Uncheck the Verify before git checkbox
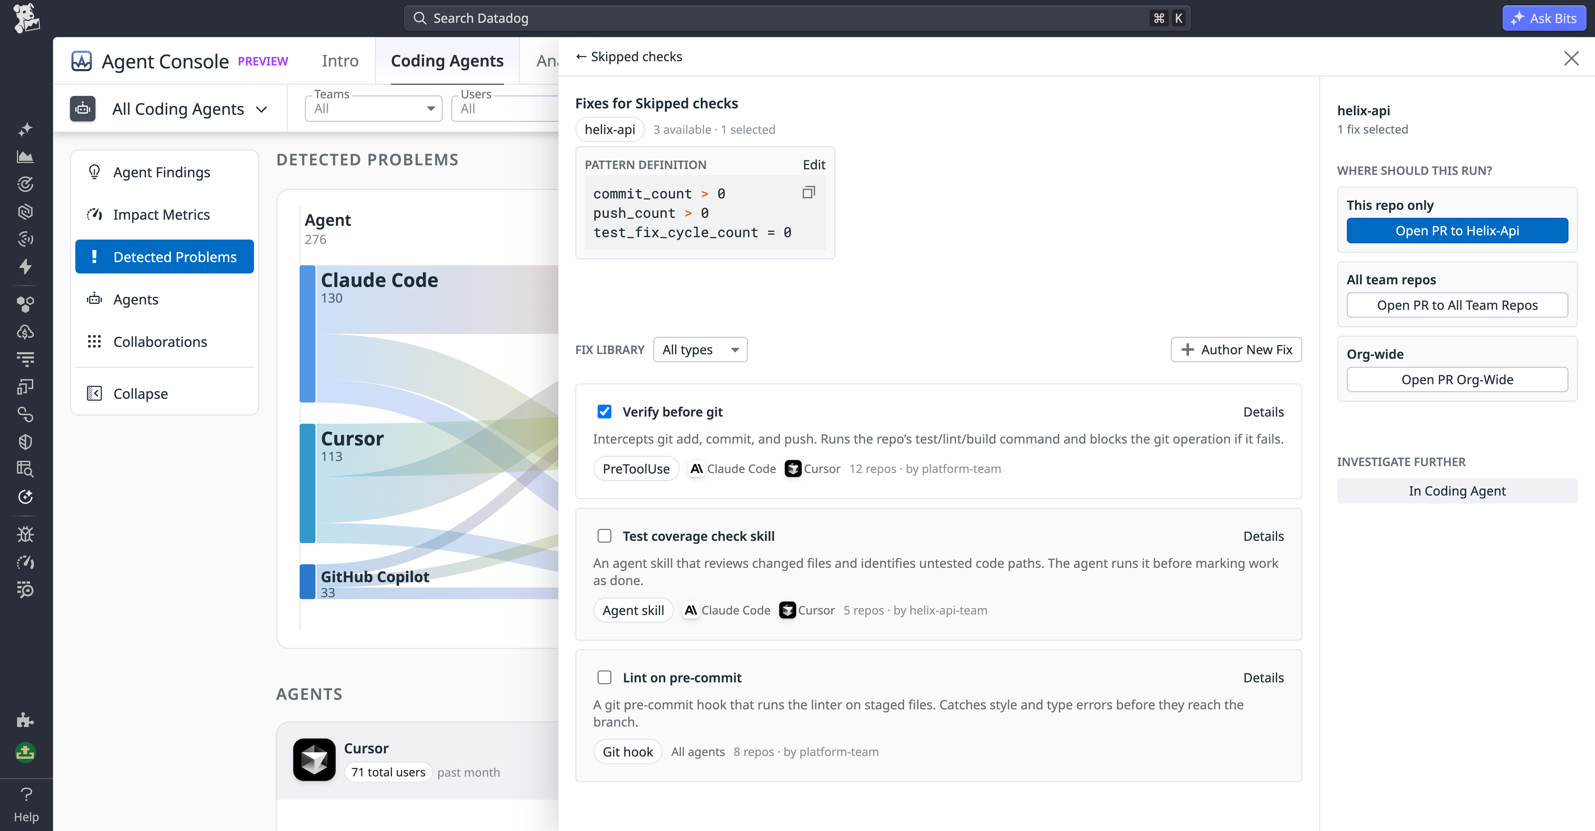1595x831 pixels. tap(604, 412)
